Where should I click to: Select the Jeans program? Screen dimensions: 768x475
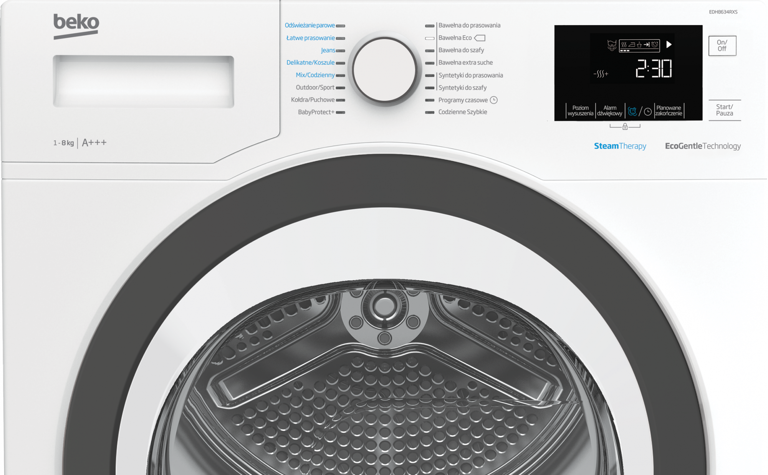tap(328, 50)
